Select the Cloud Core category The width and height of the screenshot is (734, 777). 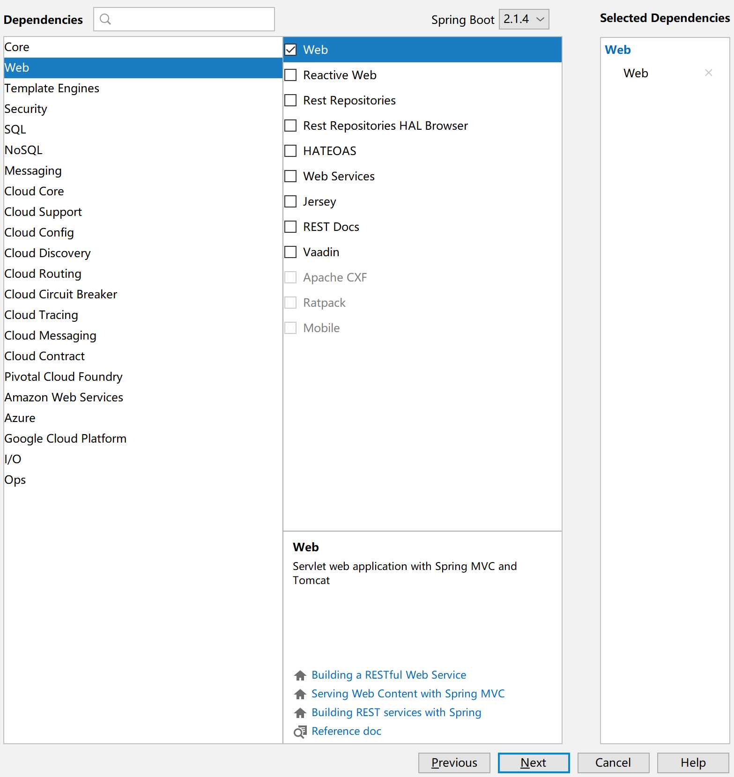[143, 191]
